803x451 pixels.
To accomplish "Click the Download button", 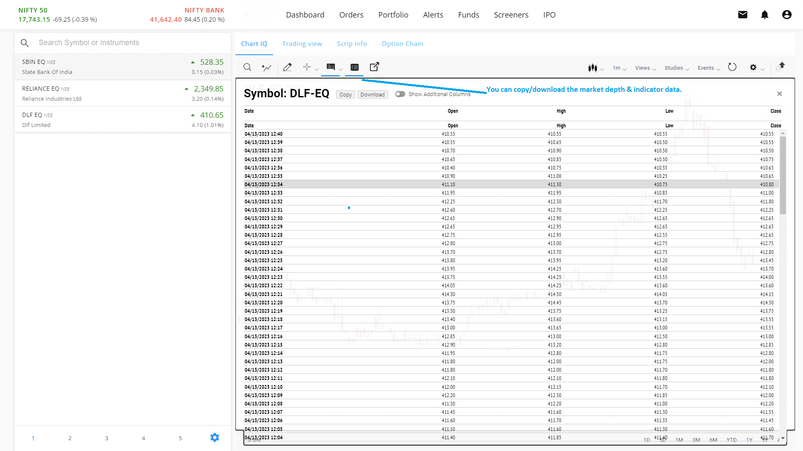I will tap(372, 95).
